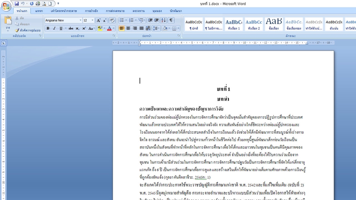Clear text formatting
This screenshot has width=356, height=200.
112,20
